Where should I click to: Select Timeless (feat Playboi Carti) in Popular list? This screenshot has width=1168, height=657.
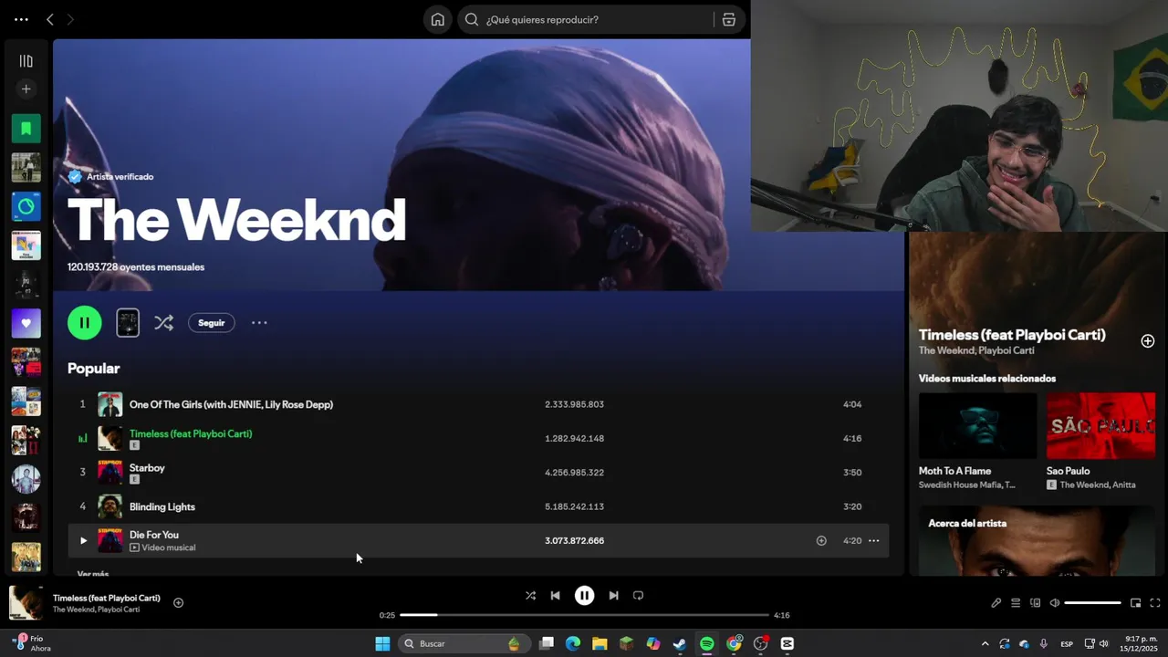[x=191, y=433]
